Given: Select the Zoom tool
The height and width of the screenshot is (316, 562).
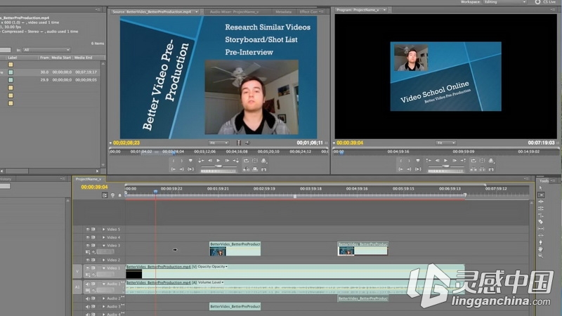Looking at the screenshot, I should pyautogui.click(x=541, y=256).
